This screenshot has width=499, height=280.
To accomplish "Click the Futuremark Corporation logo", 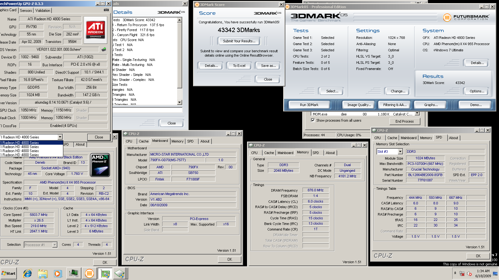I will (x=466, y=17).
